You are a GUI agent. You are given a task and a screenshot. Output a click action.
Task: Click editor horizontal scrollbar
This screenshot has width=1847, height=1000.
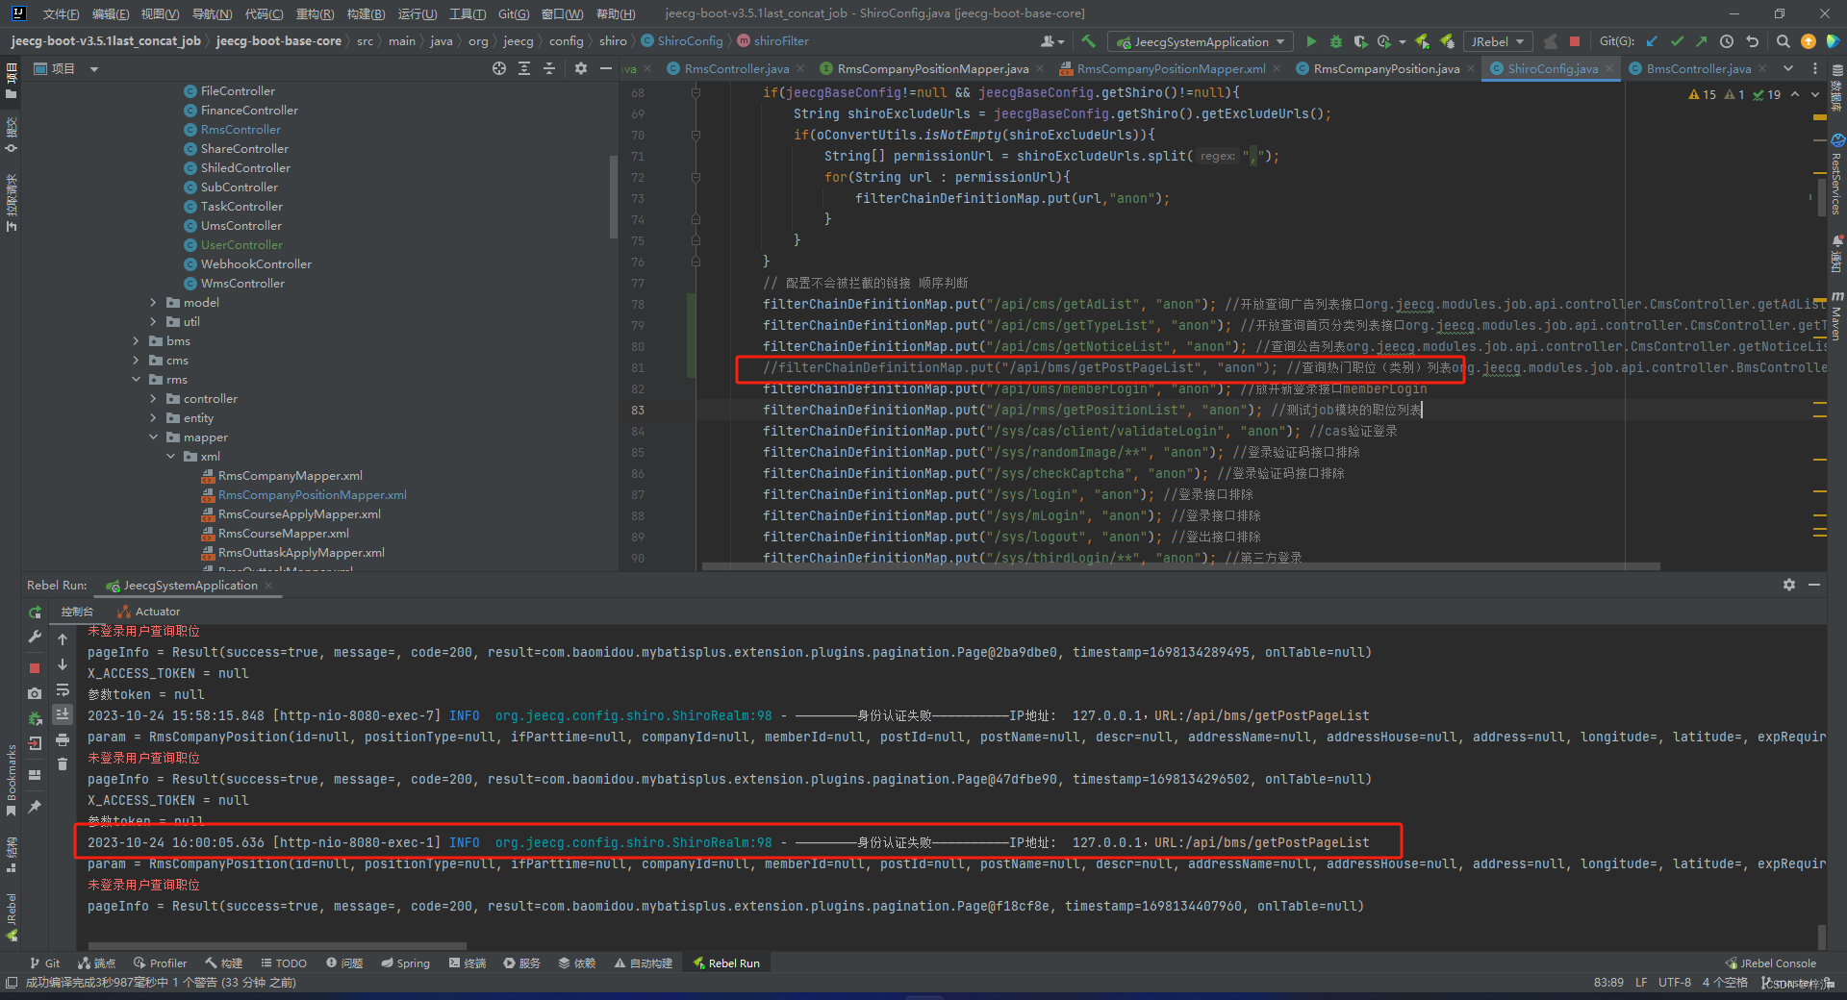point(1180,566)
